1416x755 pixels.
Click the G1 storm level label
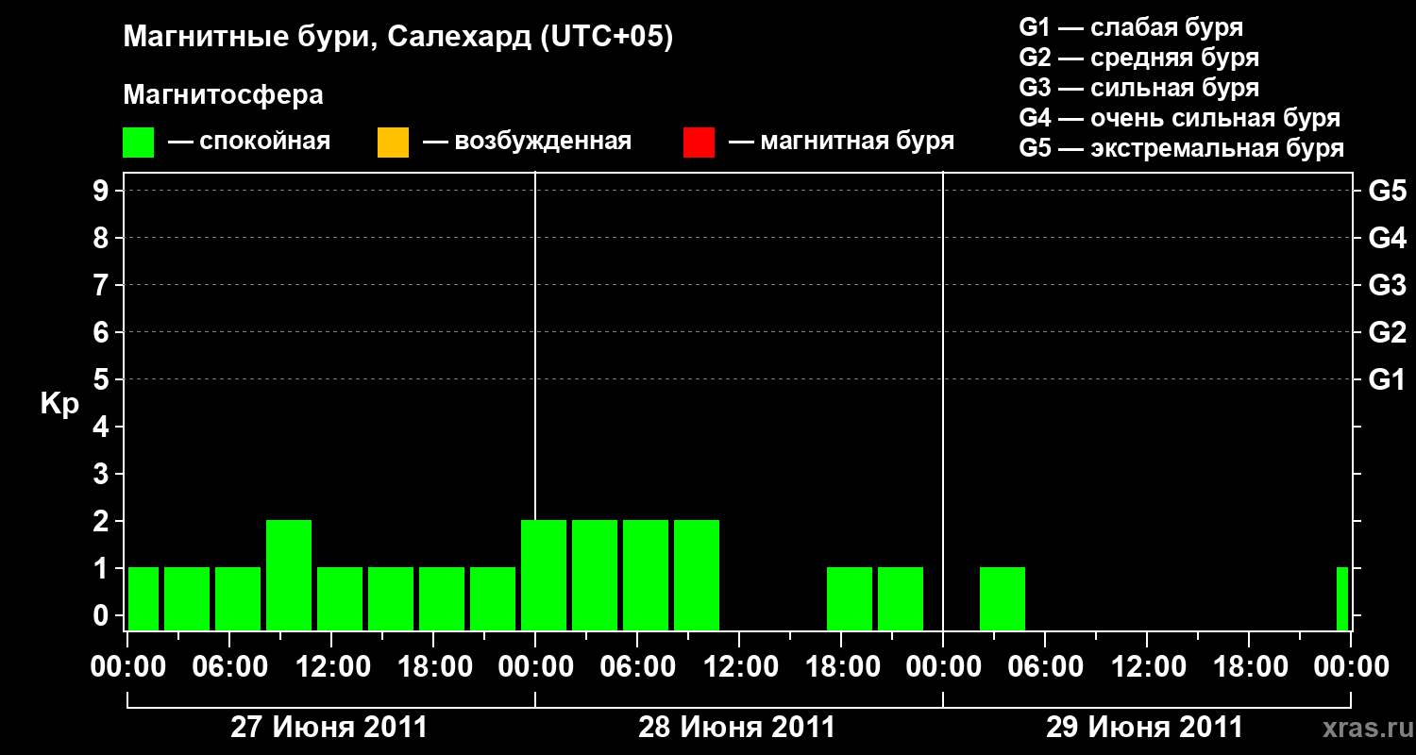1387,379
